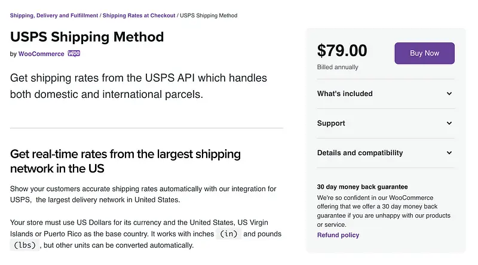Click the Billed annually text
478x265 pixels.
tap(338, 67)
